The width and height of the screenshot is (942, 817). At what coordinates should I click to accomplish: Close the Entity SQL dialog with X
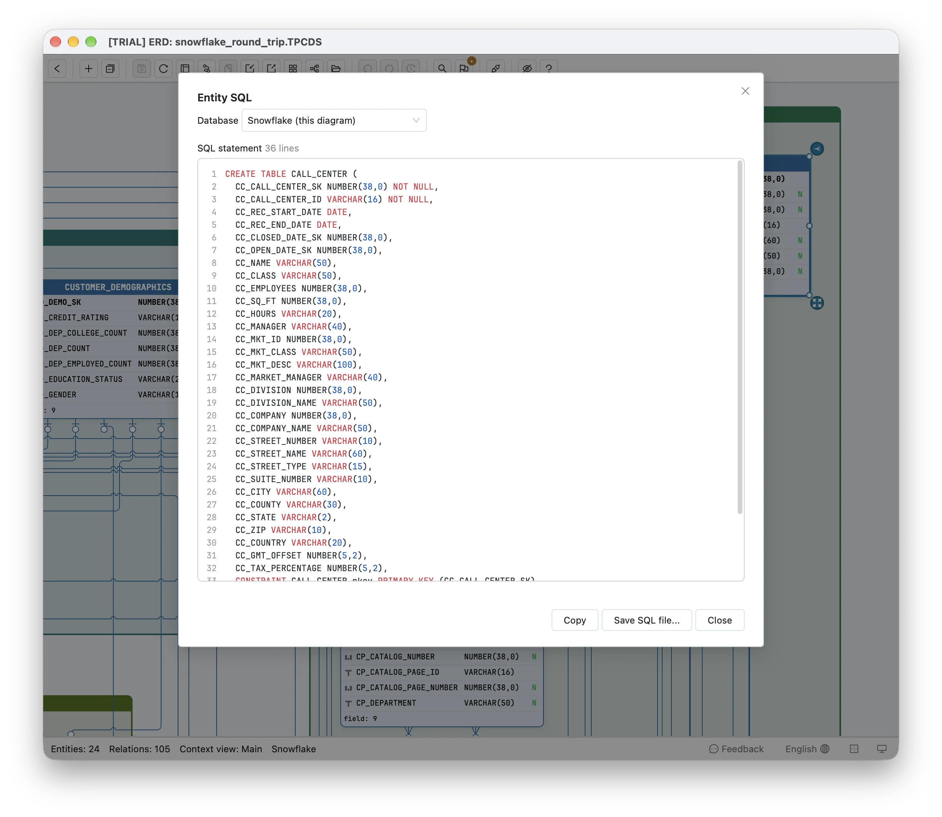click(745, 91)
